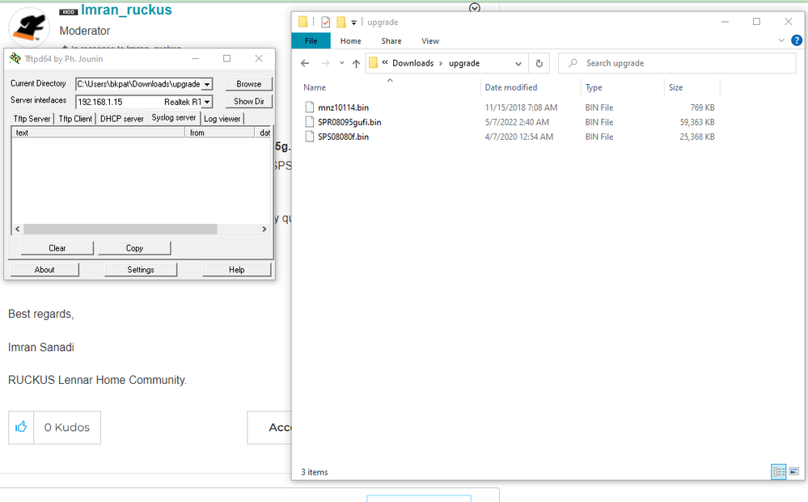Click the Show Dir button

tap(248, 102)
